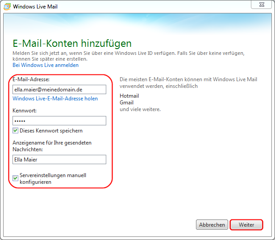Click the 'Windows Live Mail' title bar text
This screenshot has height=240, width=275.
pyautogui.click(x=35, y=7)
